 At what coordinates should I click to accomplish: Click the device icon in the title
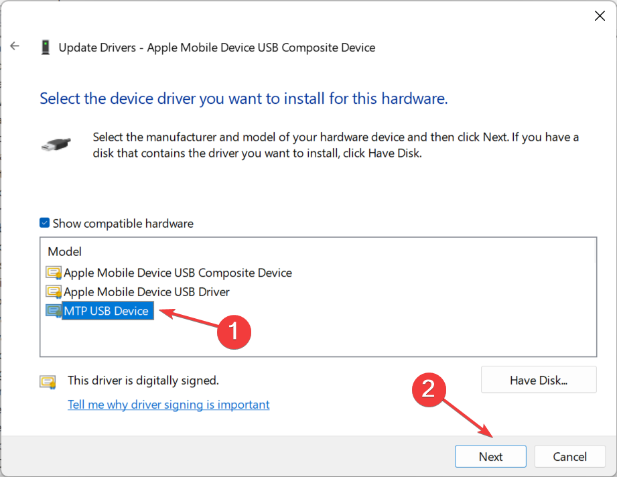(46, 47)
